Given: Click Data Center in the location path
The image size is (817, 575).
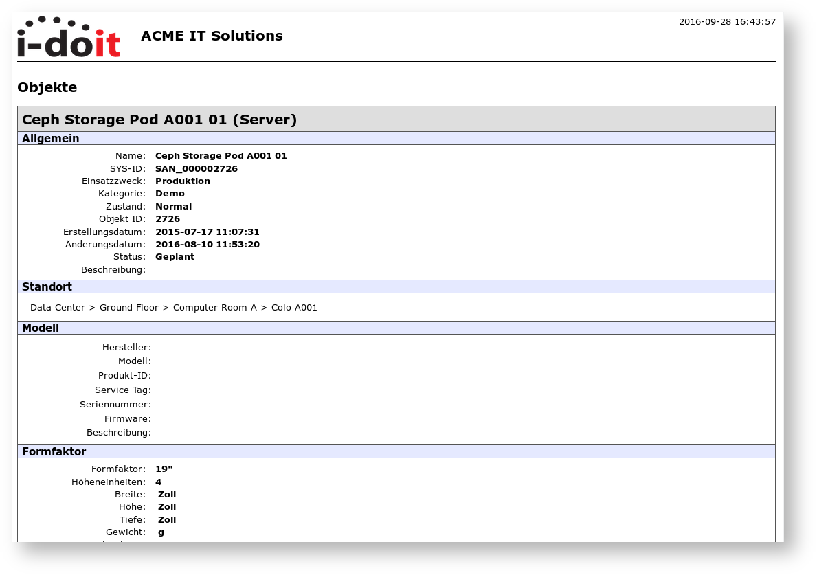Looking at the screenshot, I should point(58,308).
